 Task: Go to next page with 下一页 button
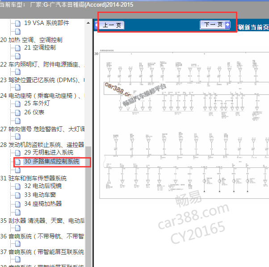point(215,25)
